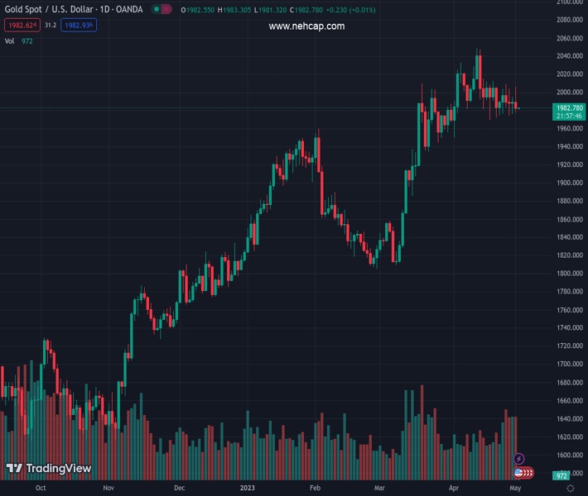Click the US flag economic events icon

[519, 473]
